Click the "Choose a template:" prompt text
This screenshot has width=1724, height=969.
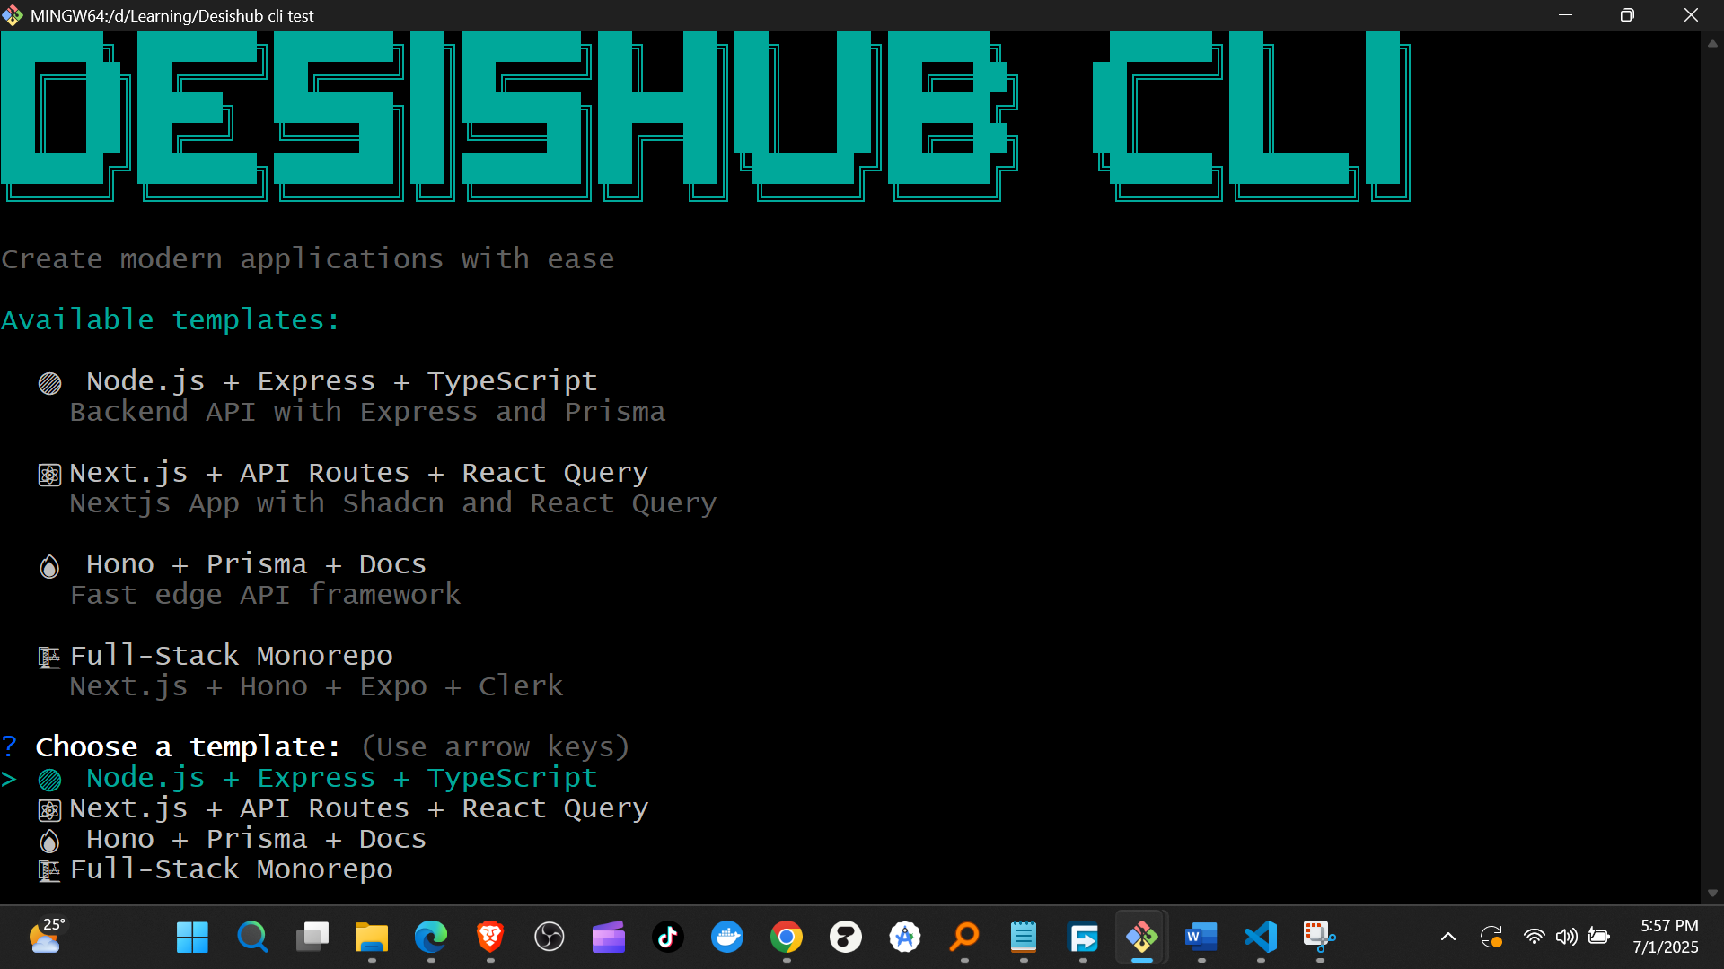(188, 746)
